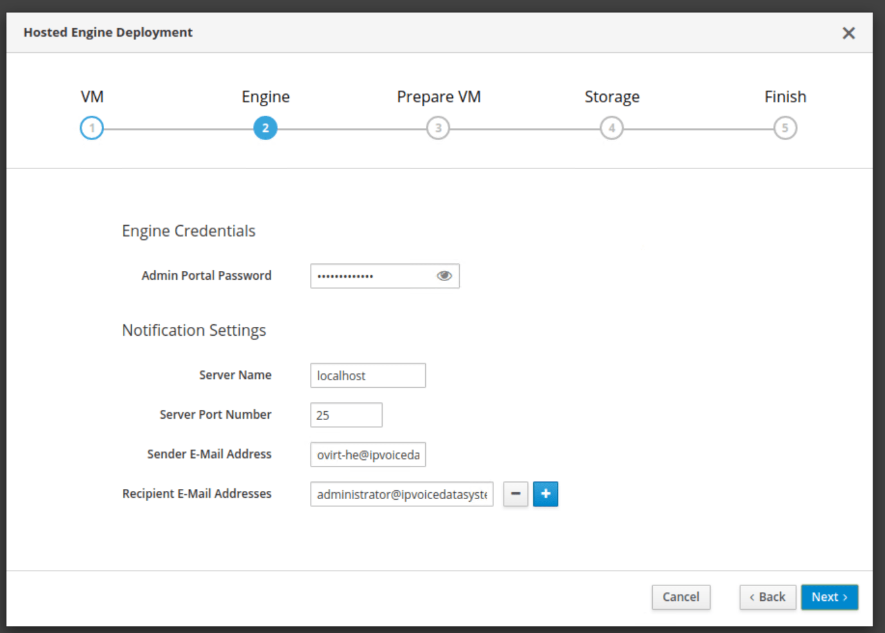Click the Storage step label
This screenshot has height=633, width=885.
click(x=612, y=96)
